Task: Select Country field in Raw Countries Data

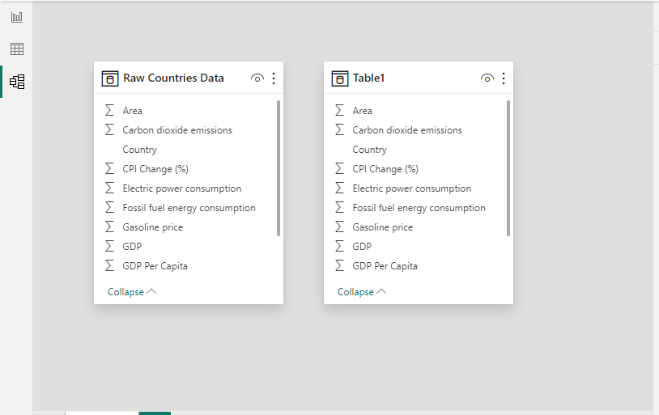Action: pos(139,150)
